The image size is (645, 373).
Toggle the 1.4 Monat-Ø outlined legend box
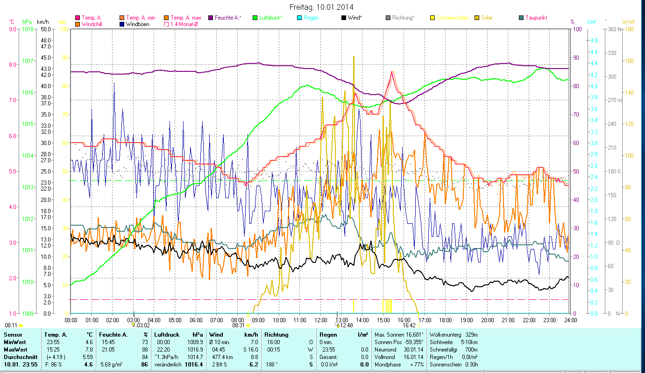(x=167, y=24)
